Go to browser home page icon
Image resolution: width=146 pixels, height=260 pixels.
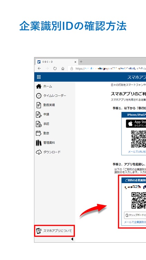click(x=63, y=69)
